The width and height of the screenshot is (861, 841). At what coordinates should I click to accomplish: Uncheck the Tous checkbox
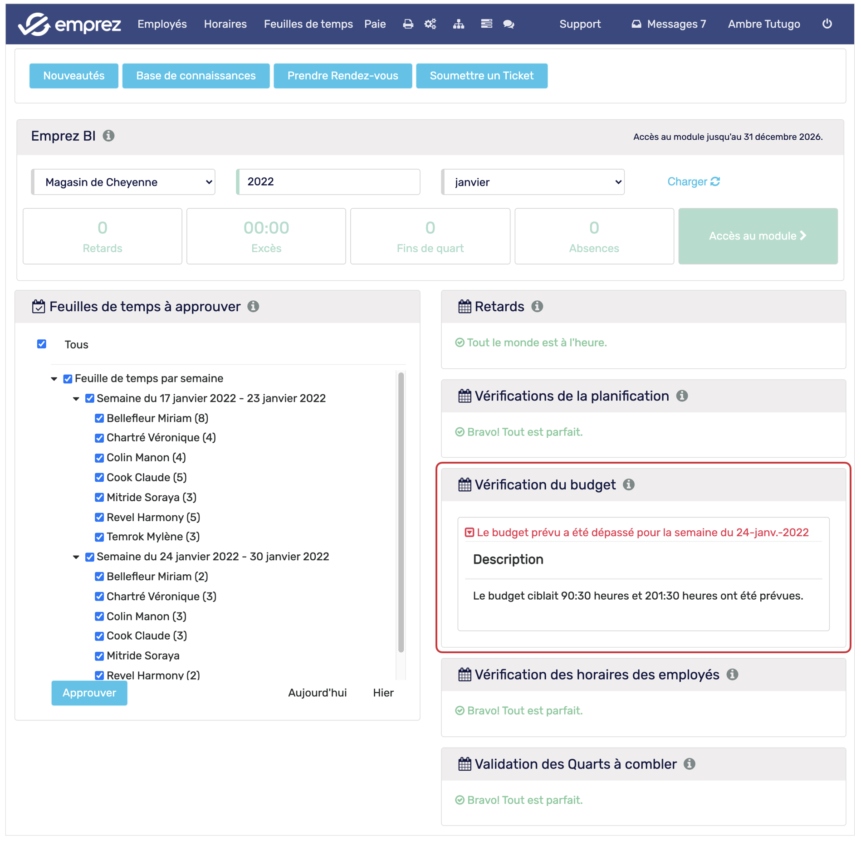coord(42,344)
